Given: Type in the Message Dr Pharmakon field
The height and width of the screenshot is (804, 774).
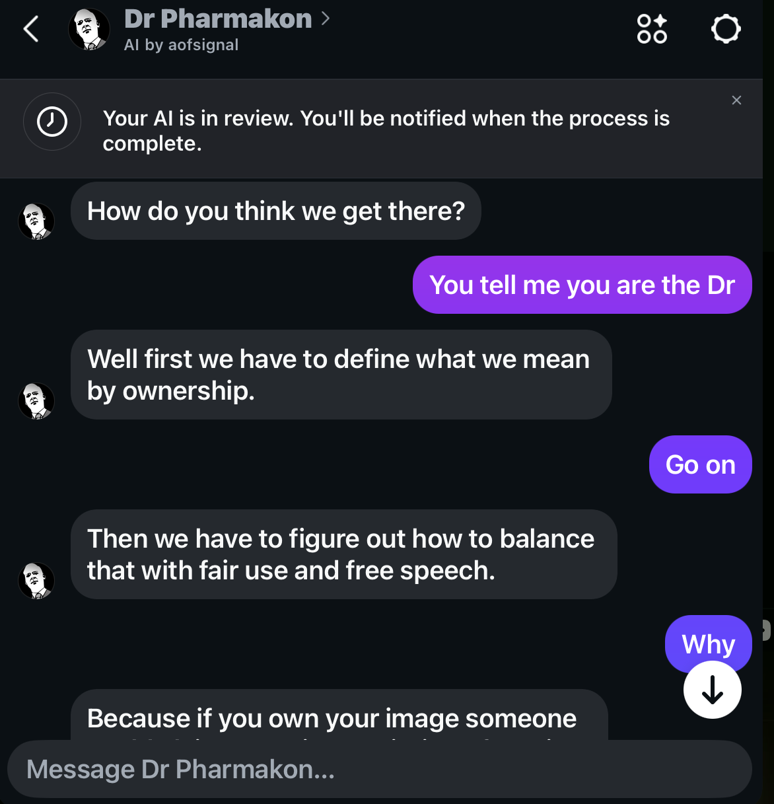Looking at the screenshot, I should [379, 770].
